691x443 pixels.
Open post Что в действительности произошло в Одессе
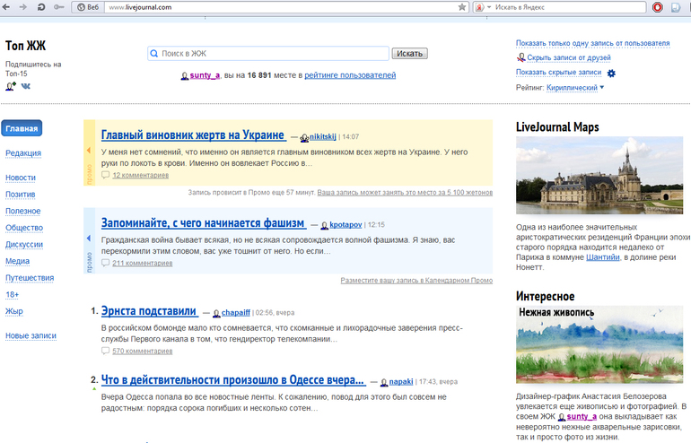[233, 380]
